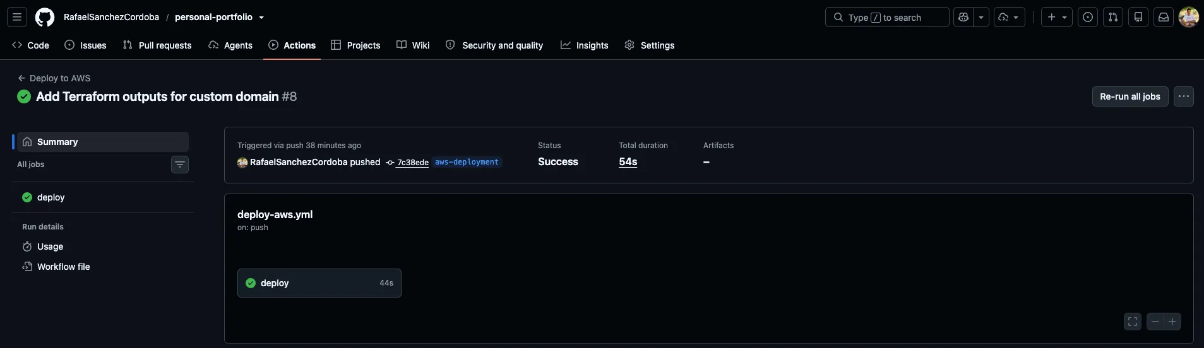This screenshot has width=1204, height=348.
Task: Switch to the Agents tab
Action: (230, 45)
